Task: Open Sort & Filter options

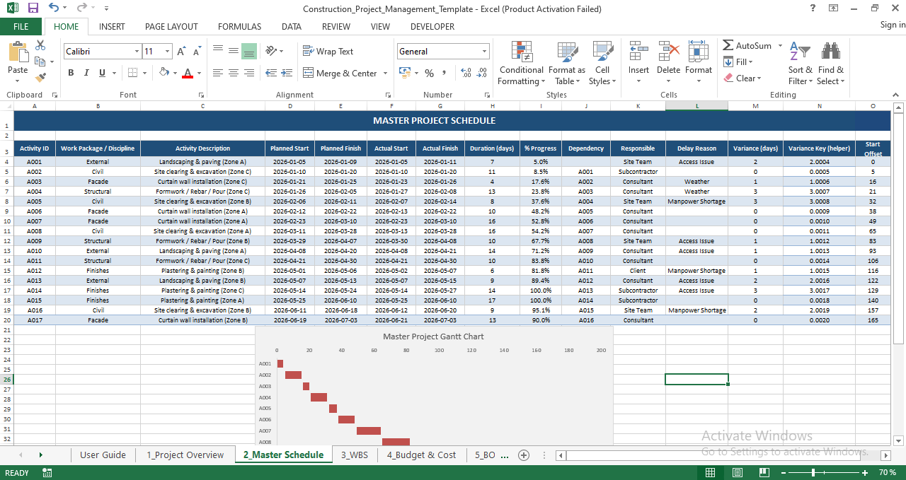Action: coord(800,64)
